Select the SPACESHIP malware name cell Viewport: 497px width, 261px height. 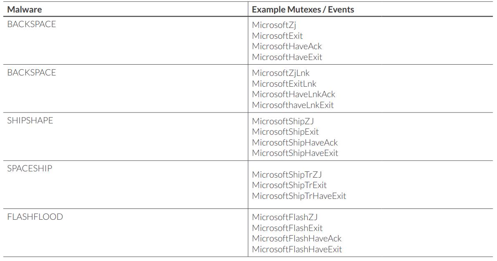pos(30,168)
